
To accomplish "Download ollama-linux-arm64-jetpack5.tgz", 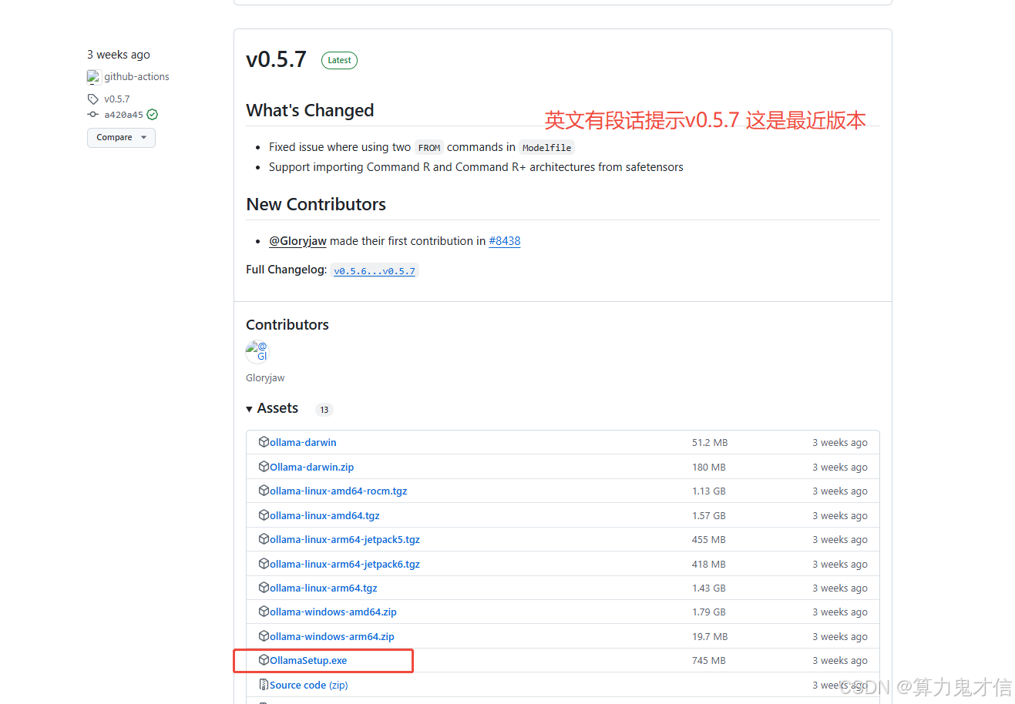I will click(x=344, y=539).
